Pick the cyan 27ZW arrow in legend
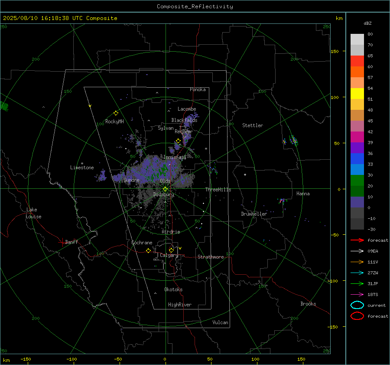The height and width of the screenshot is (365, 390). (357, 273)
